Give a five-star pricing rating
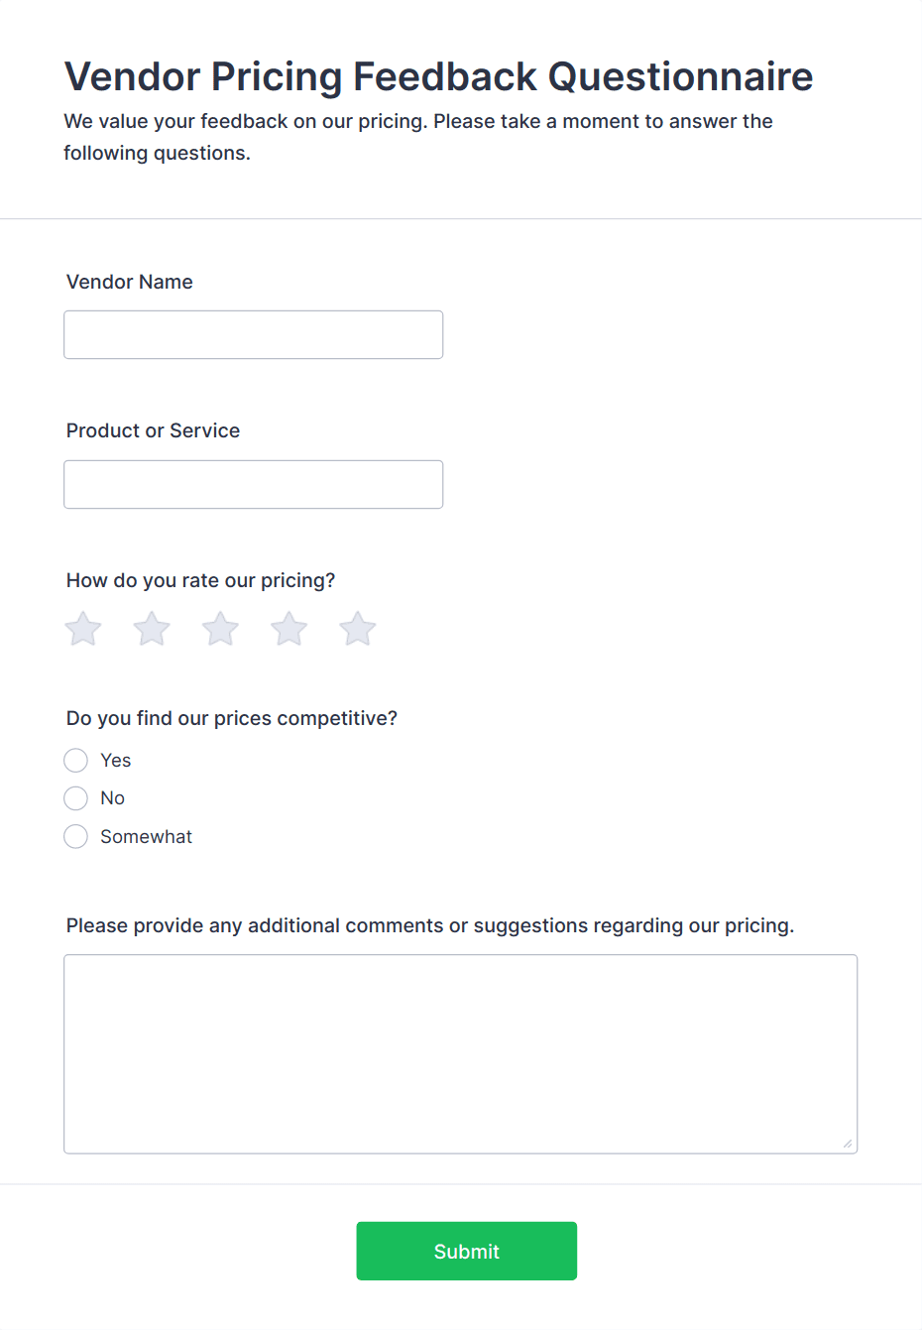Screen dimensions: 922x1330 [x=357, y=629]
